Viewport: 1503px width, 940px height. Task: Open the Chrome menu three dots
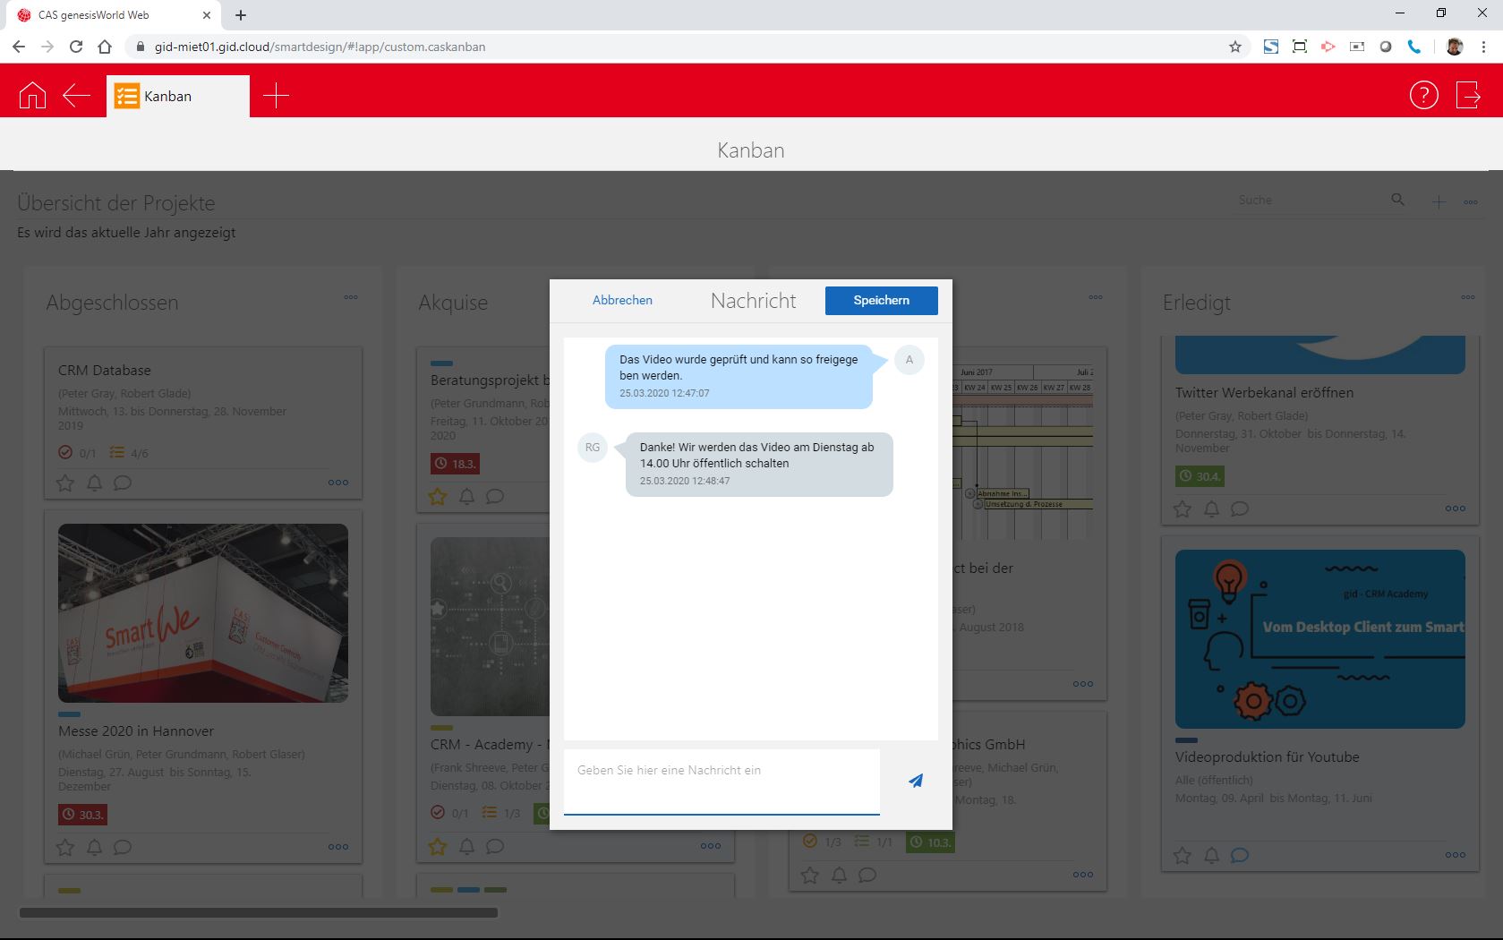click(x=1485, y=47)
